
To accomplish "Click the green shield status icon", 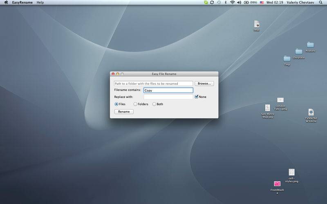I will (206, 2).
